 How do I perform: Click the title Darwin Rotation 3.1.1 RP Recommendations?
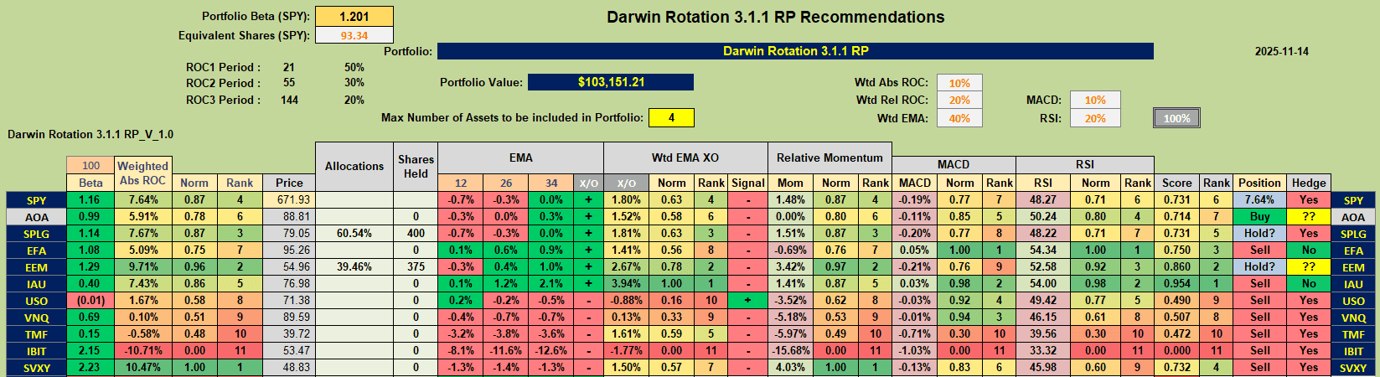pyautogui.click(x=775, y=17)
